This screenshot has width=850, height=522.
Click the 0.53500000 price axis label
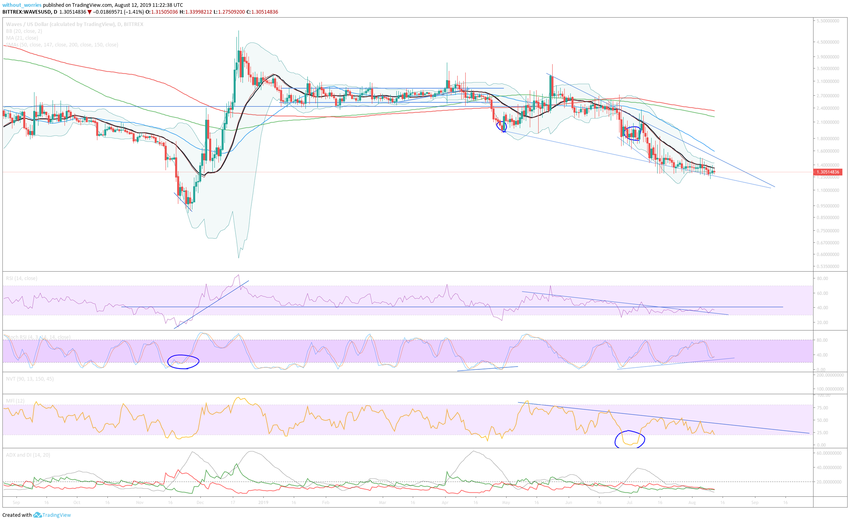tap(828, 267)
